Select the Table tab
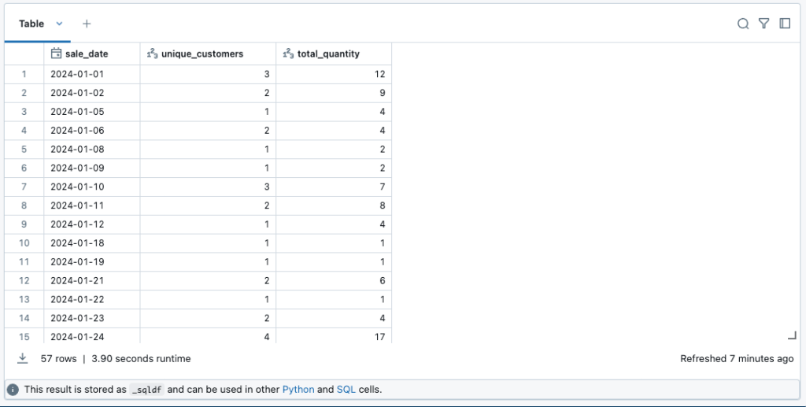 click(31, 24)
